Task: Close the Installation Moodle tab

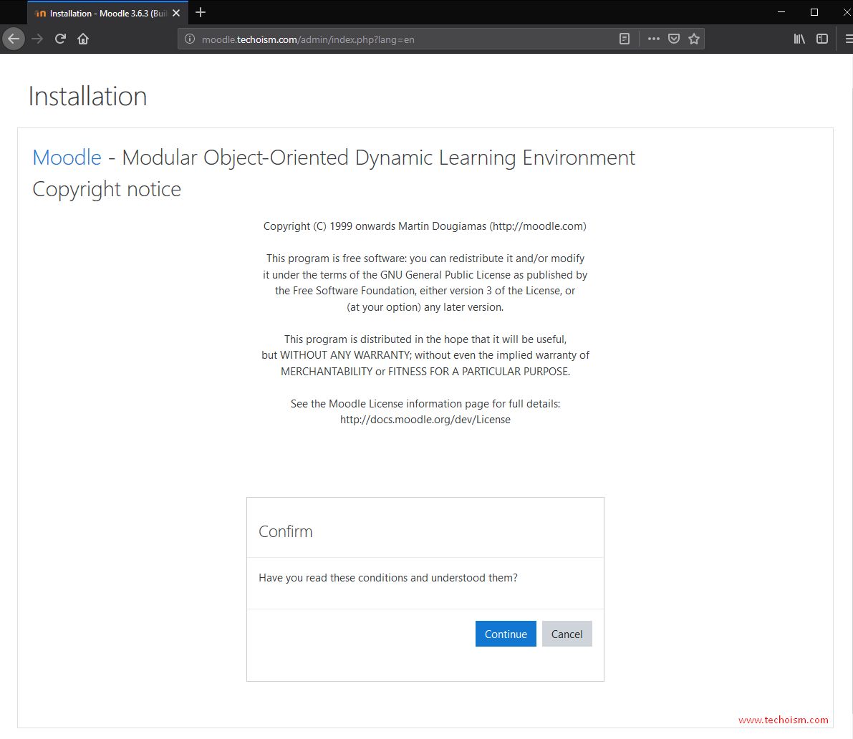Action: click(x=176, y=13)
